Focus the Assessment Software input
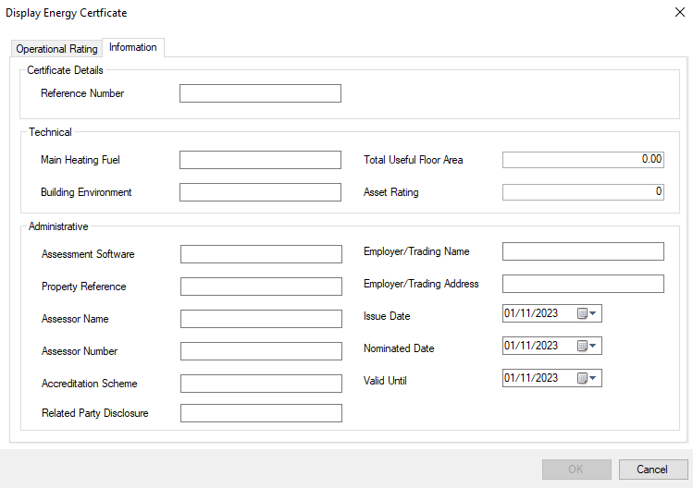This screenshot has height=488, width=693. pos(261,254)
